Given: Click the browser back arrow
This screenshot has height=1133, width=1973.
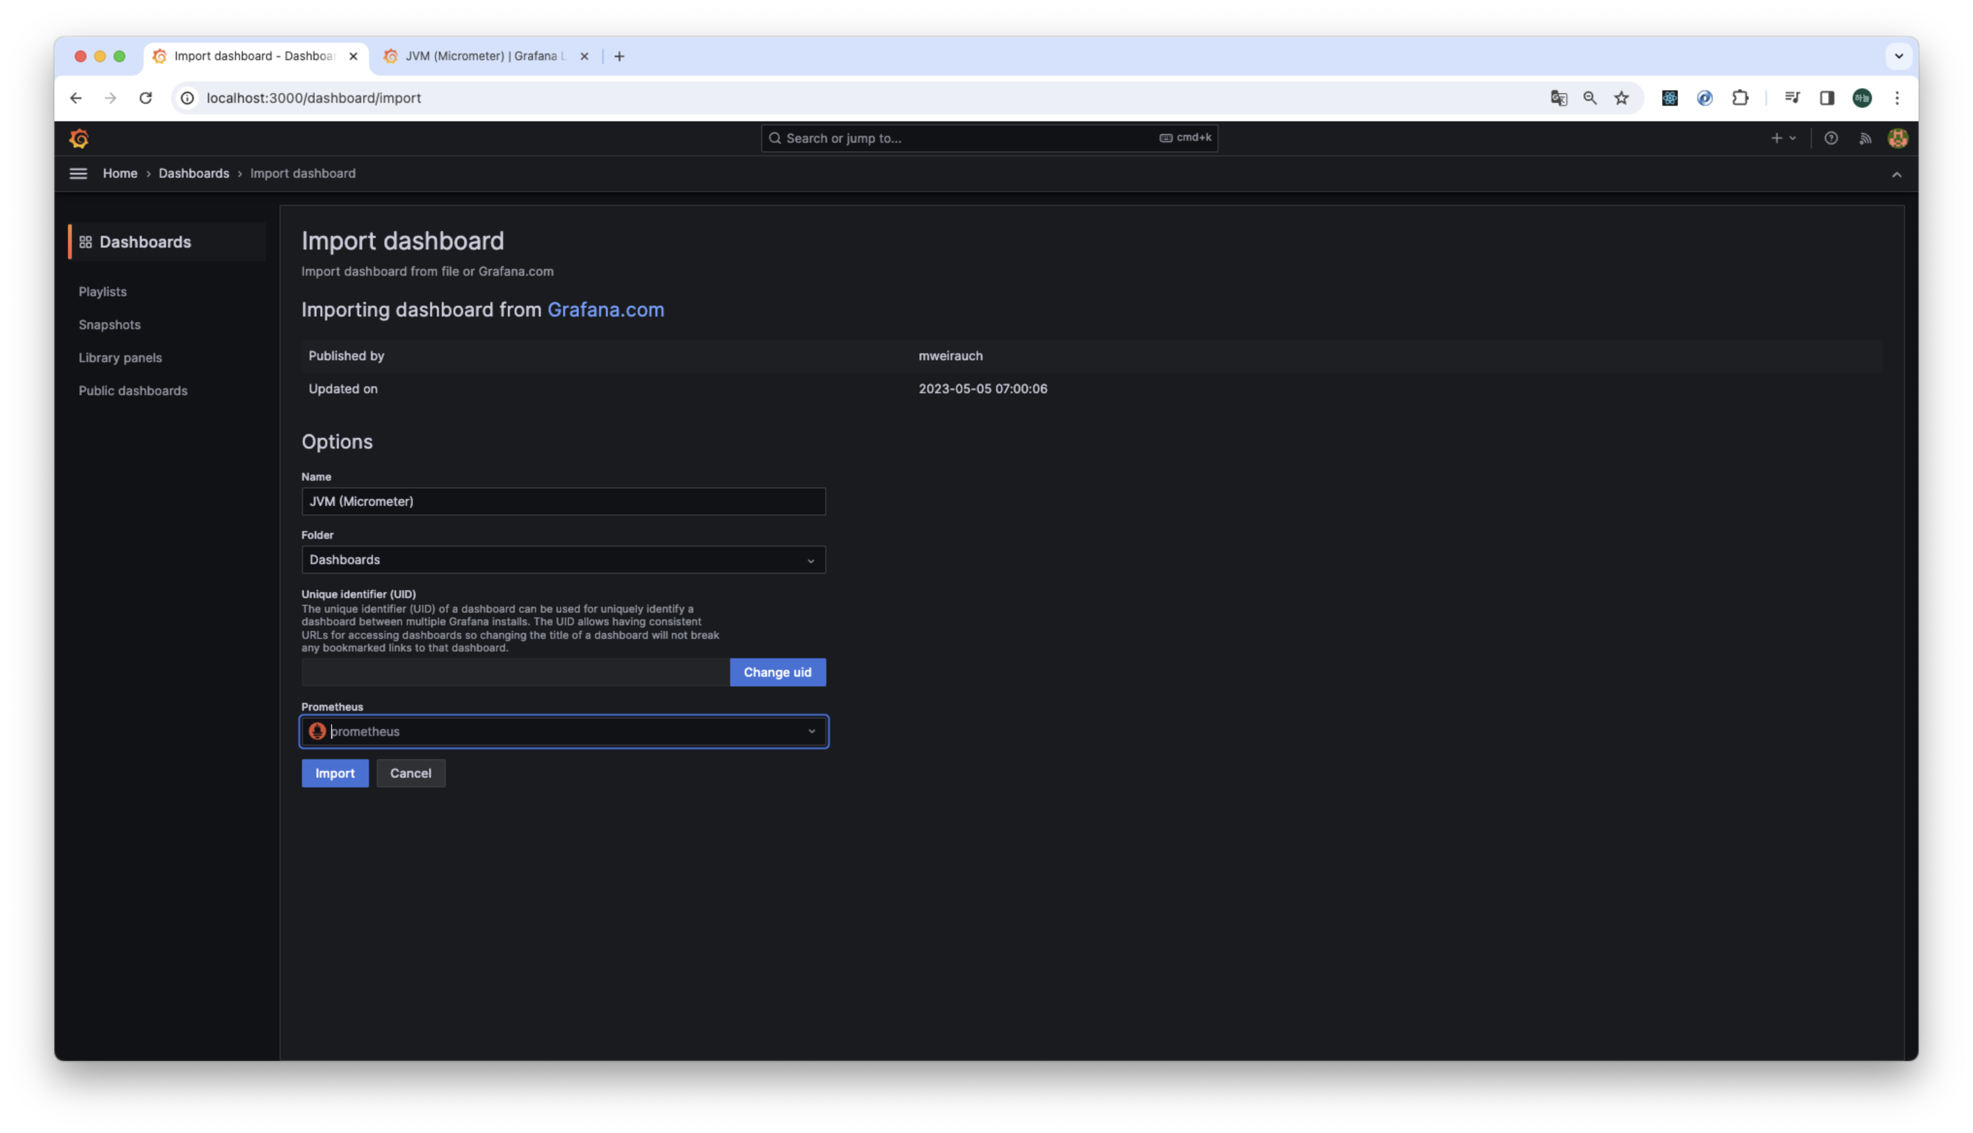Looking at the screenshot, I should click(75, 98).
